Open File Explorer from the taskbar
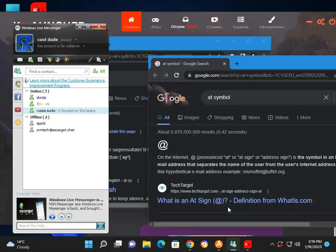The height and width of the screenshot is (252, 336). coord(147,244)
